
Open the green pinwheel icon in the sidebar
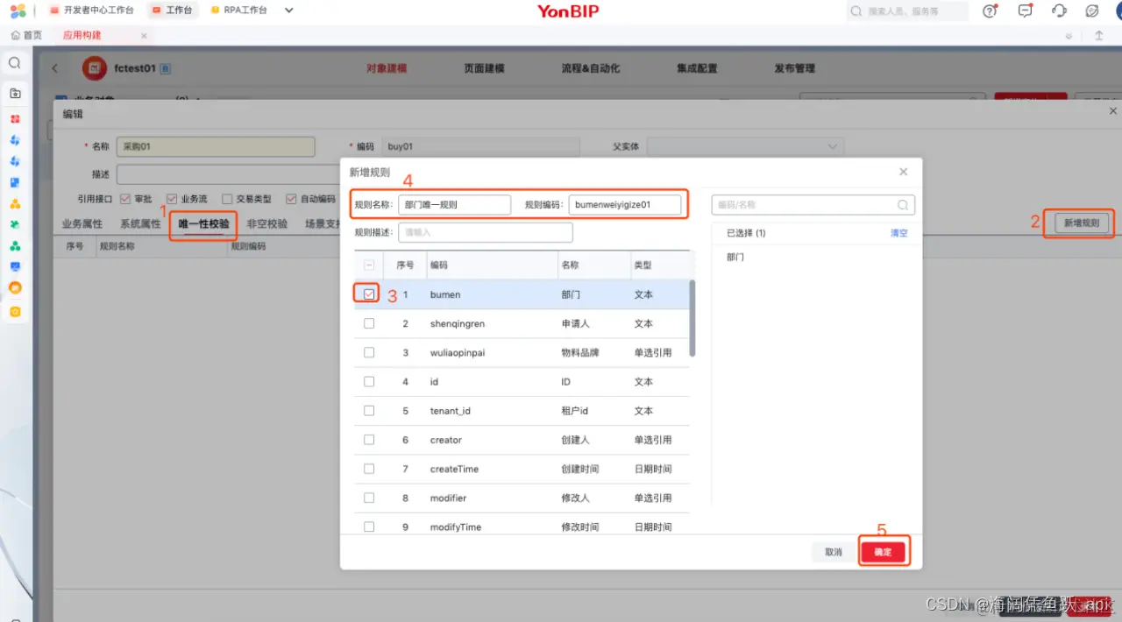click(x=15, y=225)
